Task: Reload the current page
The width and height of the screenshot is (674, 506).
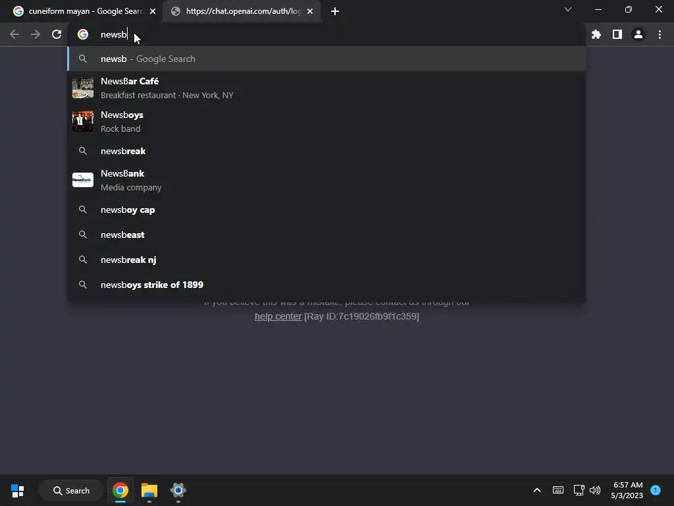Action: 57,34
